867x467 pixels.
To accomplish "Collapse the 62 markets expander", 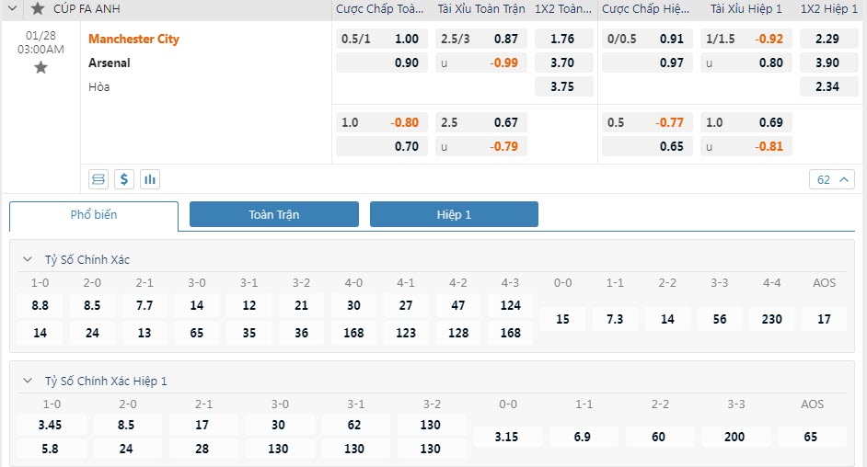I will (x=834, y=179).
